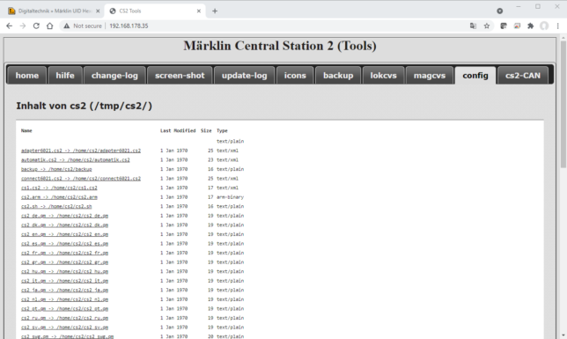Switch to the lokcvs tab

pos(383,75)
